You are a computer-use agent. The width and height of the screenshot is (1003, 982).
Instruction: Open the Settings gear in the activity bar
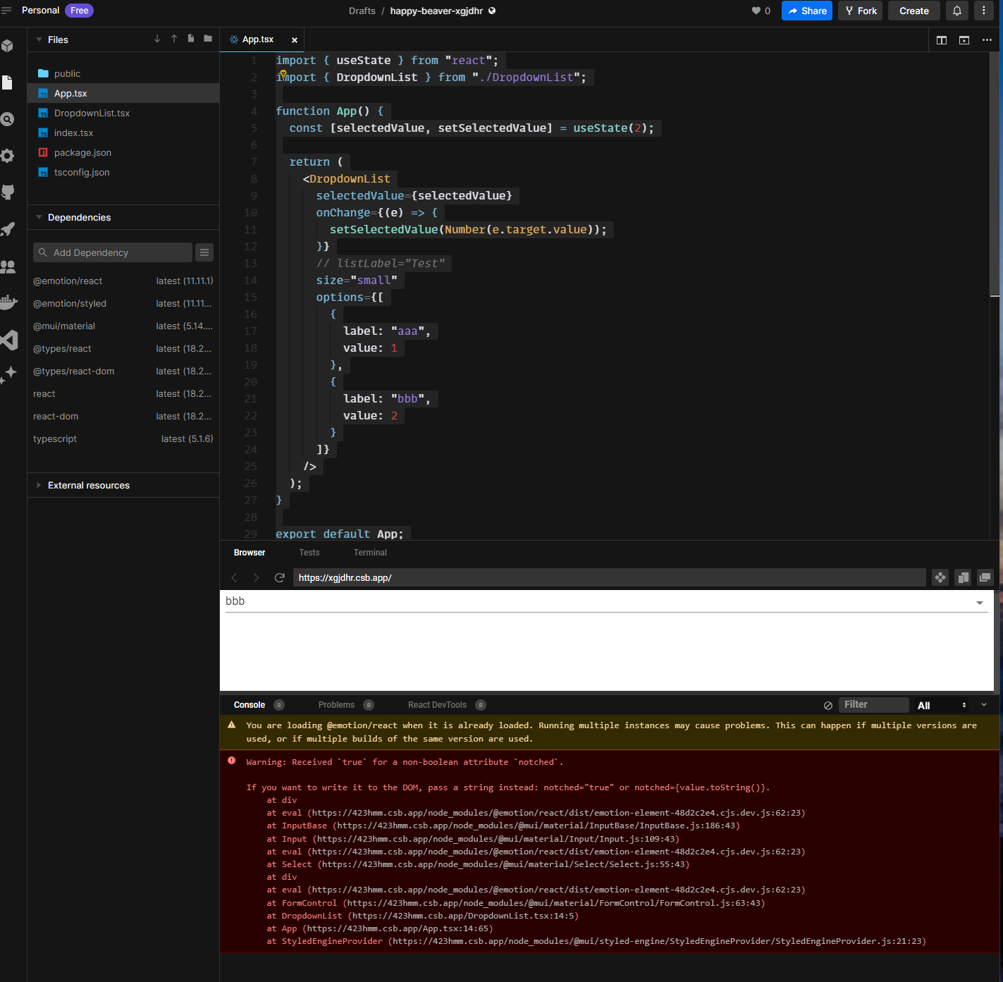[9, 156]
